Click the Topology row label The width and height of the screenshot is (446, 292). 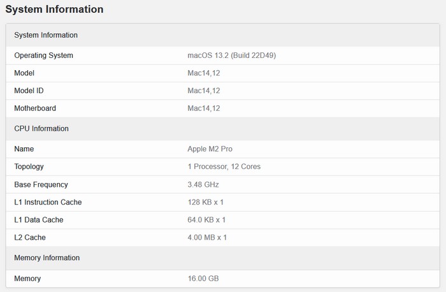pos(29,166)
